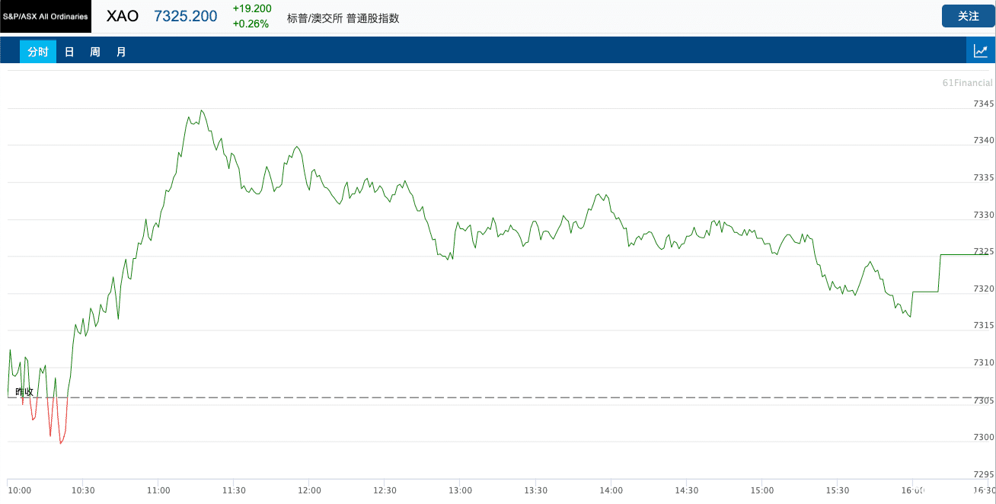
Task: Click the 7345 price axis label
Action: [984, 104]
